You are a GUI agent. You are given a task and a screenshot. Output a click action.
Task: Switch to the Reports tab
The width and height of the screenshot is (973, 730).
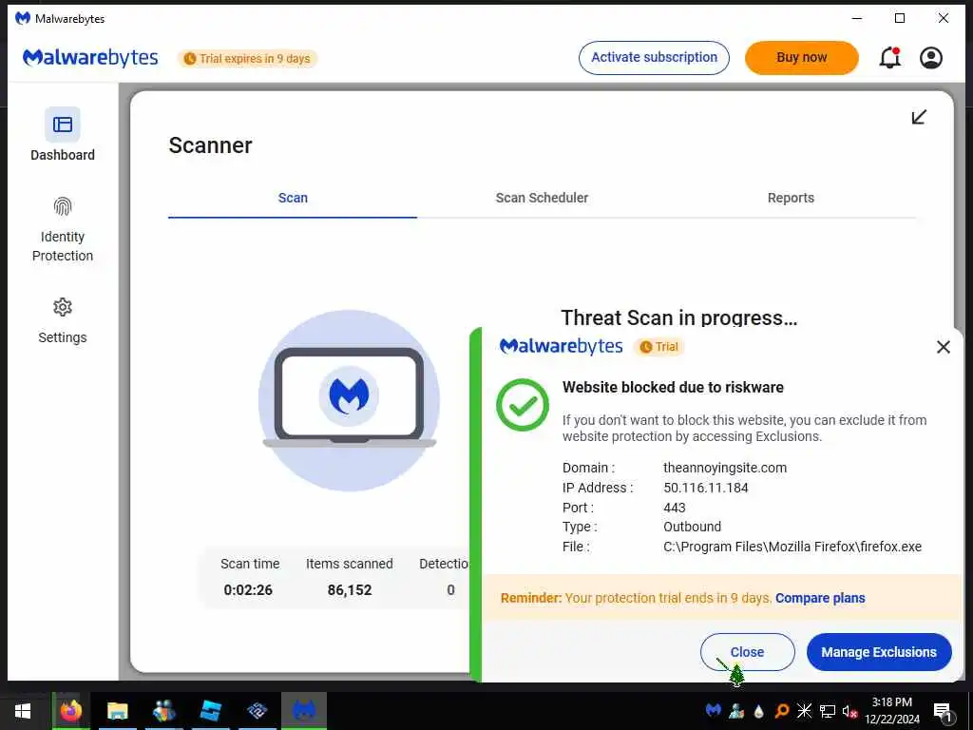(791, 198)
